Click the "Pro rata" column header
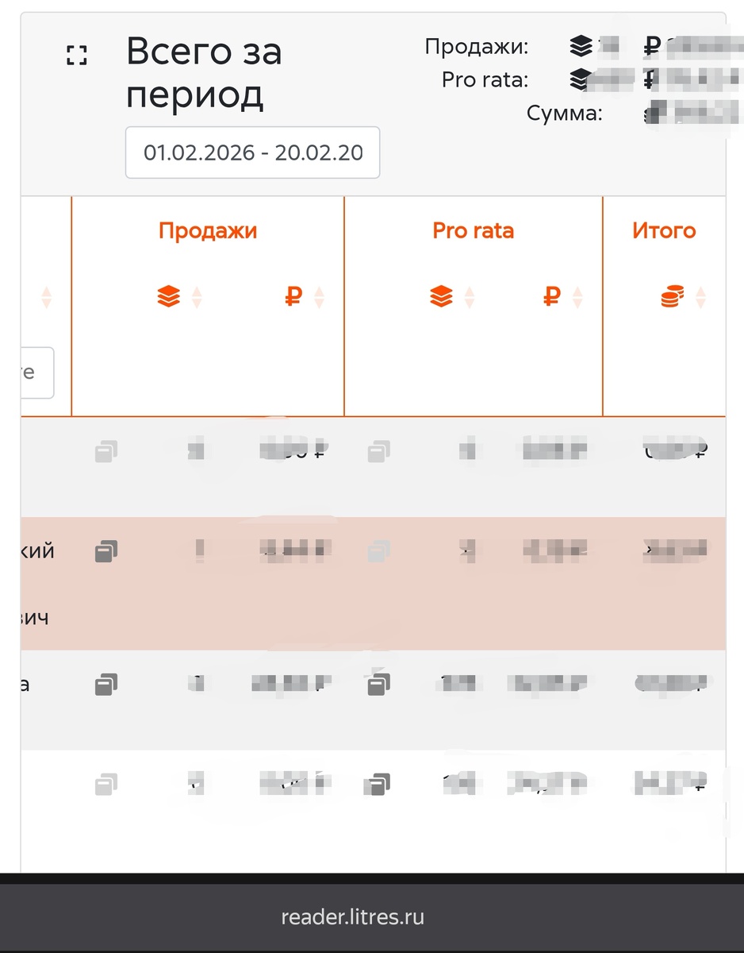 pyautogui.click(x=473, y=231)
